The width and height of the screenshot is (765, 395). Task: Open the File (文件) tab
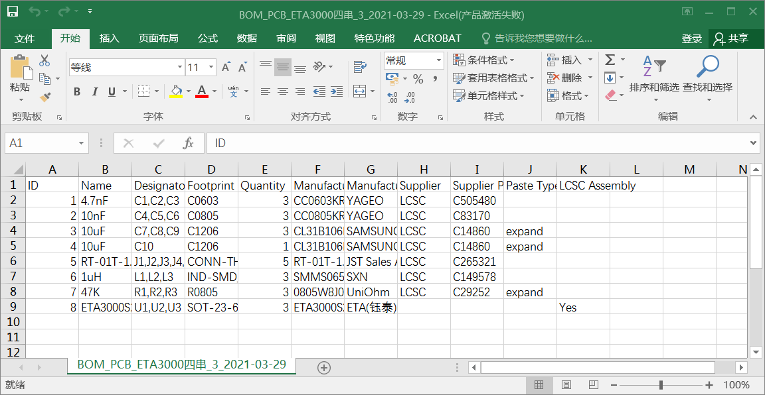(25, 38)
